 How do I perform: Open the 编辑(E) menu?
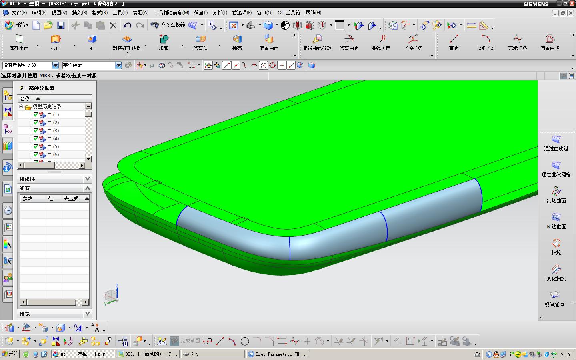(x=39, y=12)
